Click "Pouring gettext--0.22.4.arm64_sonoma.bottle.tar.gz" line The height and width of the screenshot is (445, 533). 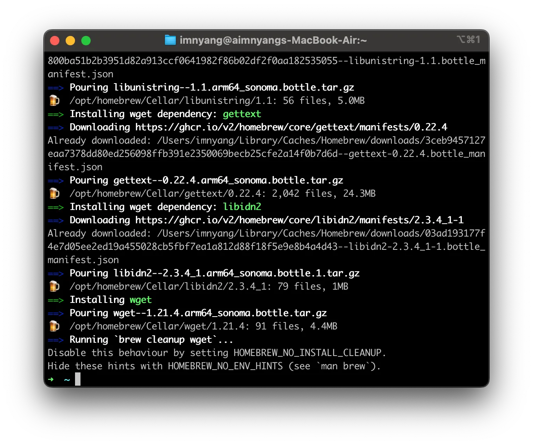tap(206, 180)
